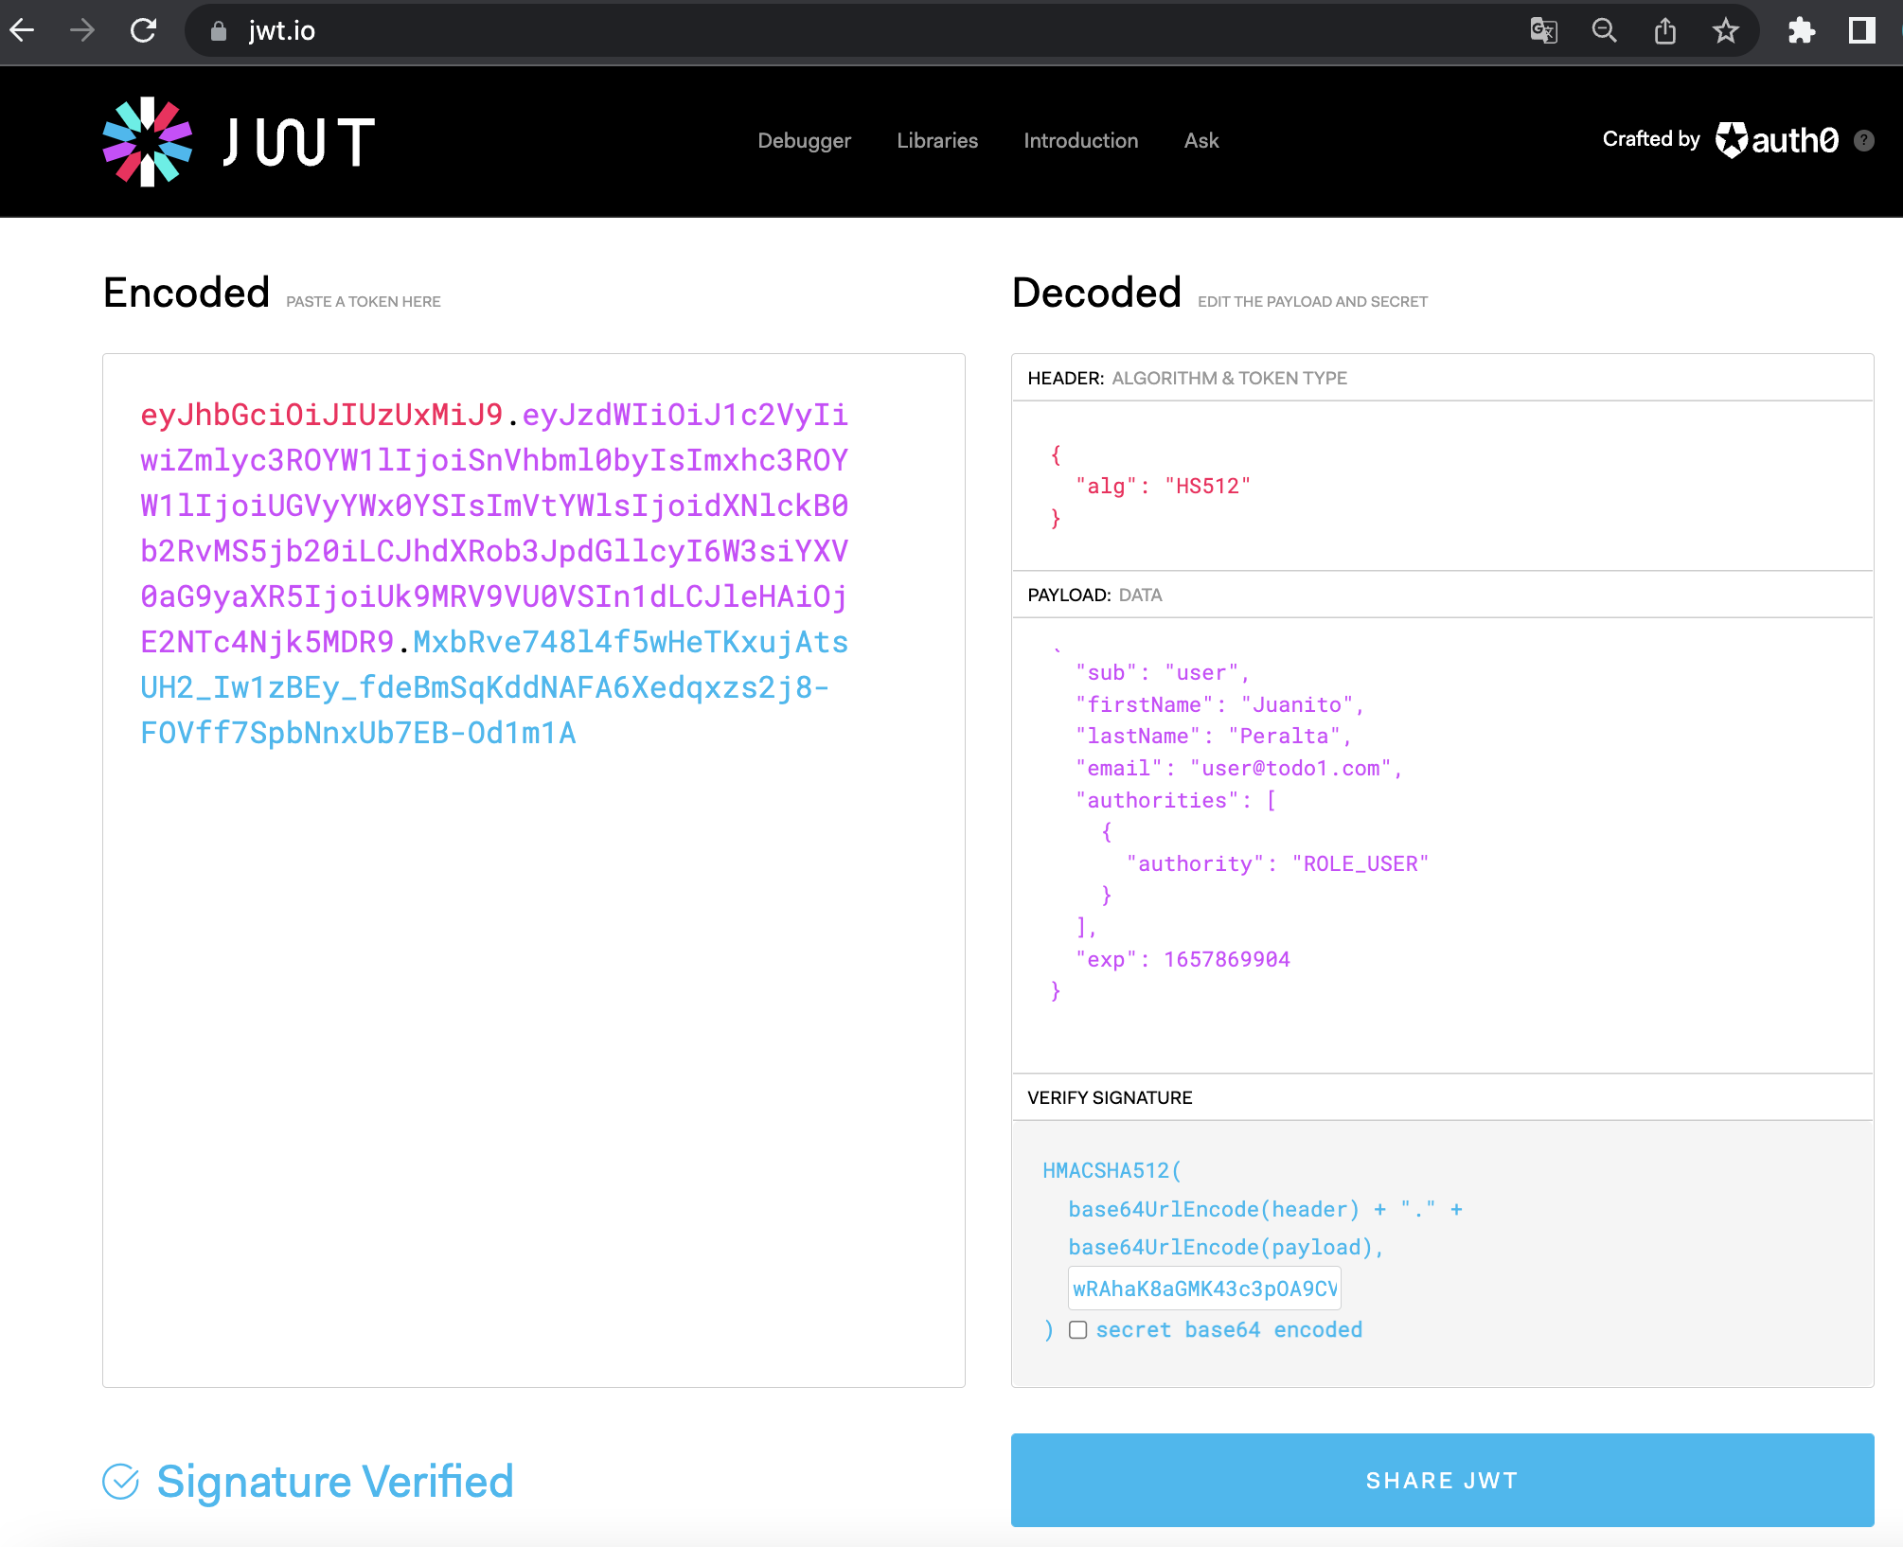Click the Ask menu item
1903x1547 pixels.
(x=1200, y=140)
